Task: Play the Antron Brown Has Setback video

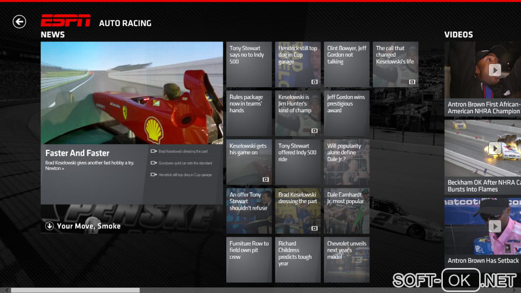Action: (x=494, y=226)
